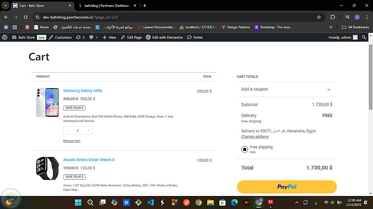Open the Home bookmark

(41, 27)
